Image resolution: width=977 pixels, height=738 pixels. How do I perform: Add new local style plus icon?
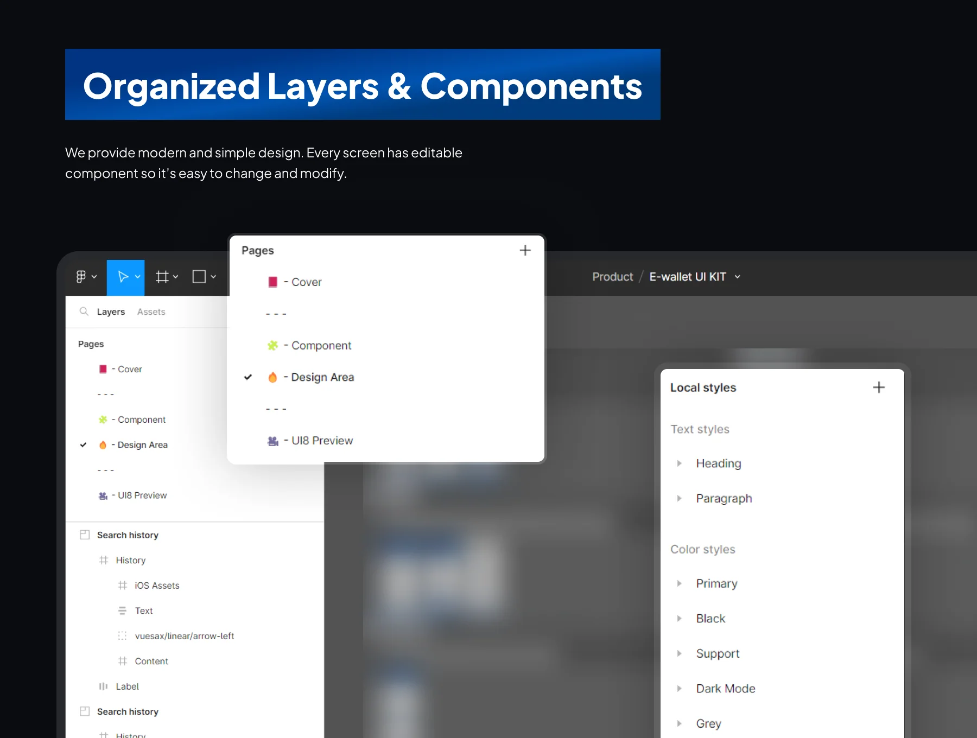[x=879, y=387]
